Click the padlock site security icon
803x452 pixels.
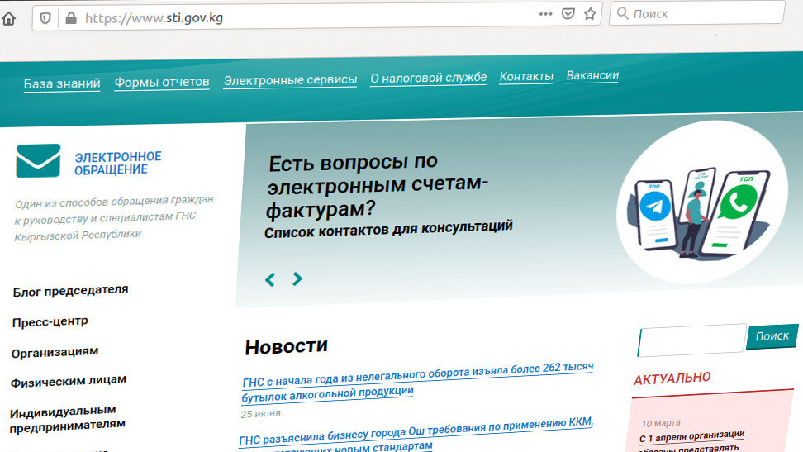click(69, 17)
